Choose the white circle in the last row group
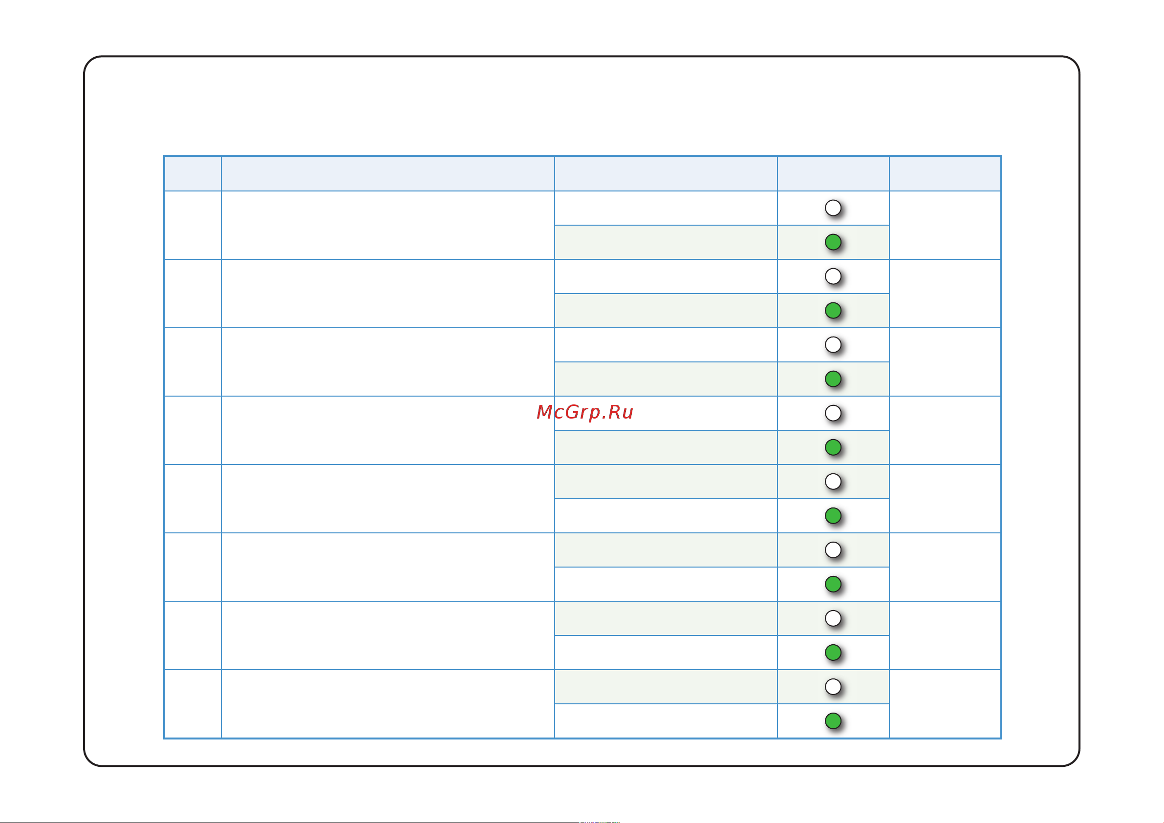 (x=833, y=687)
